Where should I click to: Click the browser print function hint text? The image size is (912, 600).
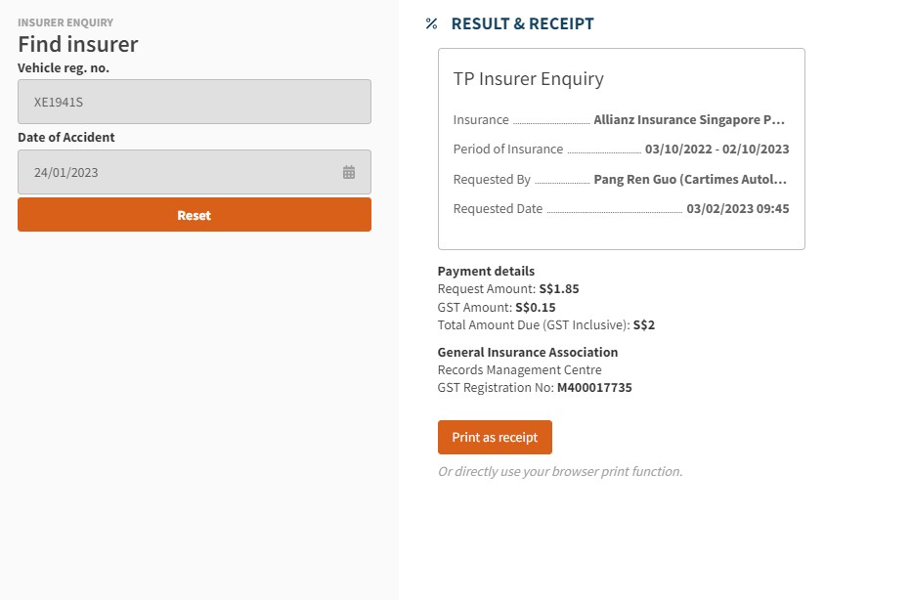(559, 472)
